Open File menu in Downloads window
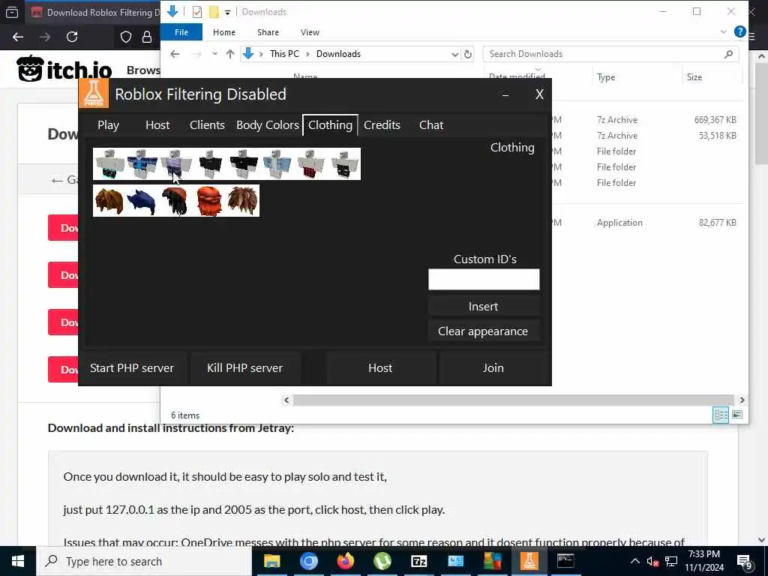The image size is (768, 576). pos(181,32)
